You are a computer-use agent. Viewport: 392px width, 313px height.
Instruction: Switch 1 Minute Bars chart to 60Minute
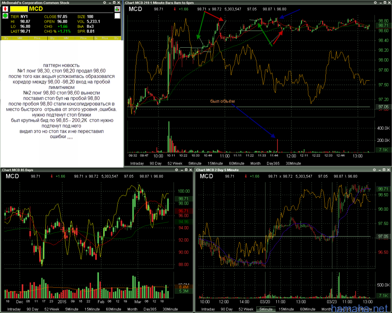tap(236, 163)
